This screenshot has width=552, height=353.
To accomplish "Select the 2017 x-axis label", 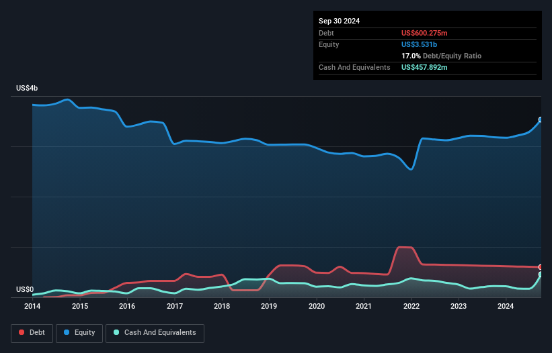I will 175,306.
